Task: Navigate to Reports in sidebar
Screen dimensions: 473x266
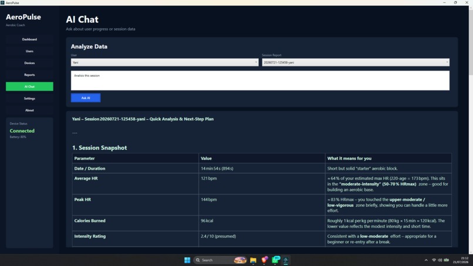Action: tap(29, 75)
